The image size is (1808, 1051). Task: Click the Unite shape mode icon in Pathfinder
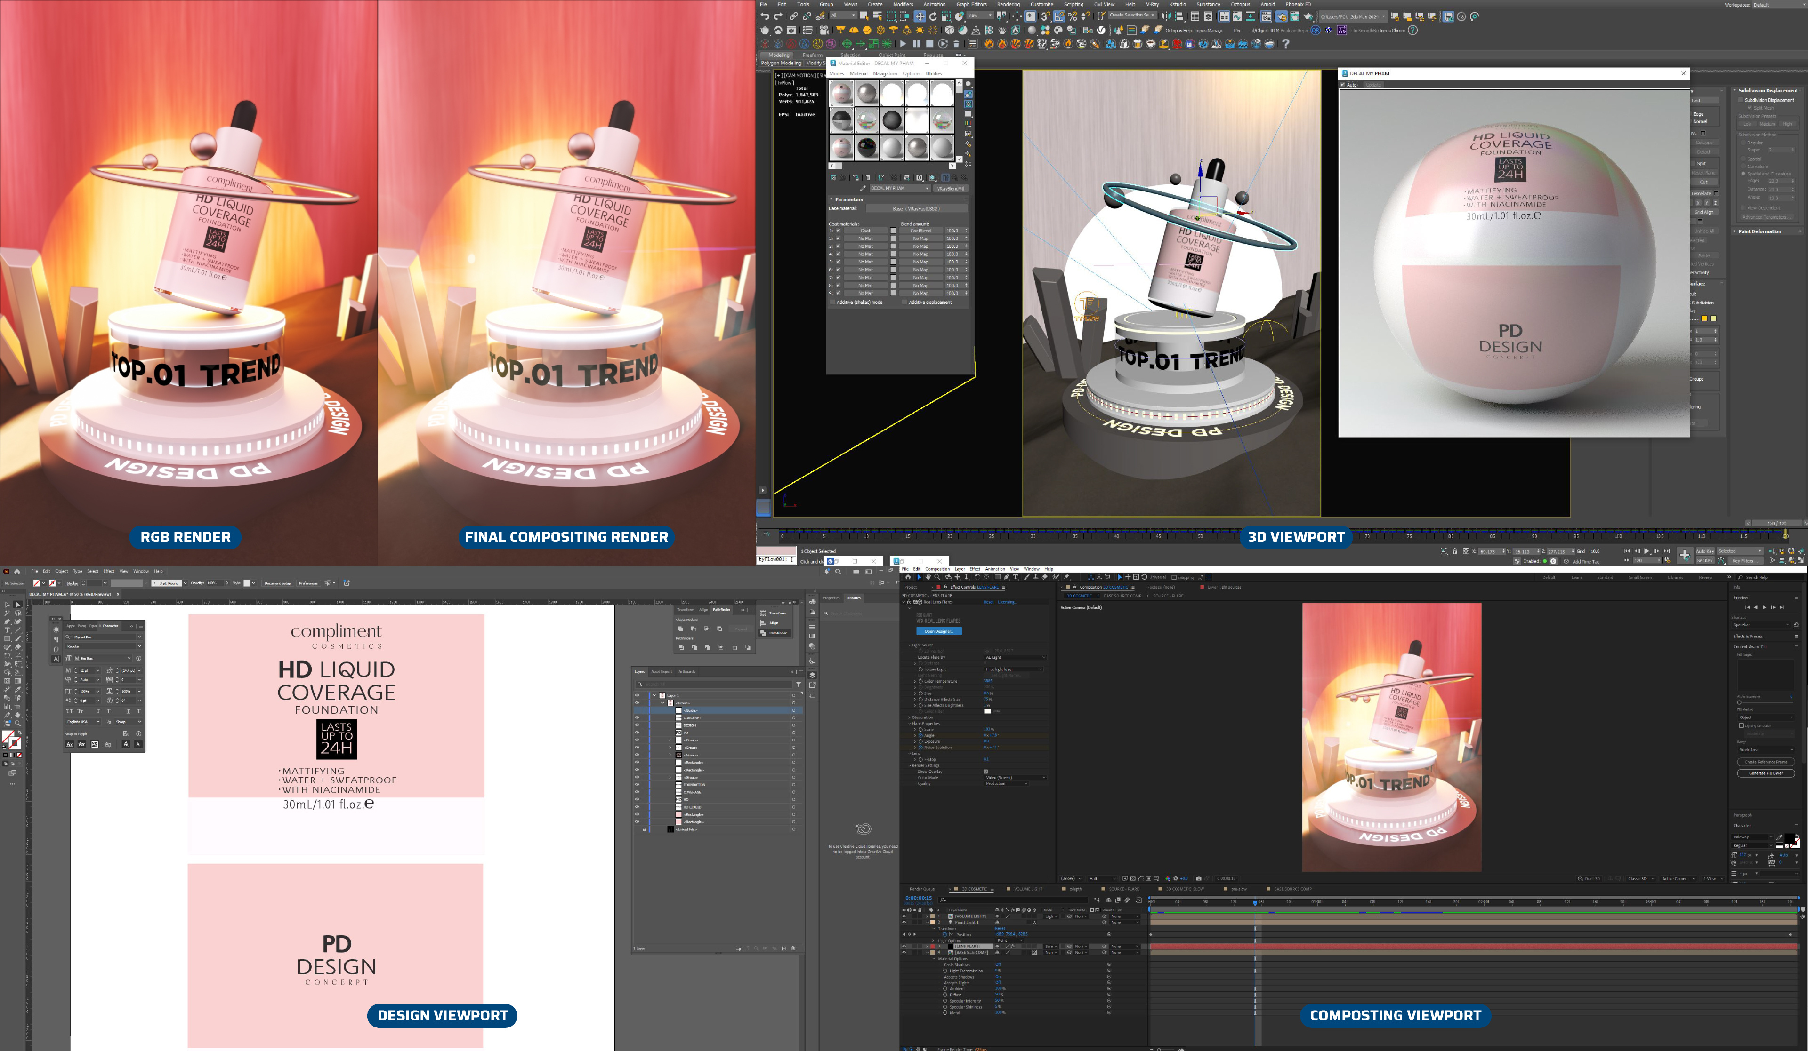[x=680, y=629]
